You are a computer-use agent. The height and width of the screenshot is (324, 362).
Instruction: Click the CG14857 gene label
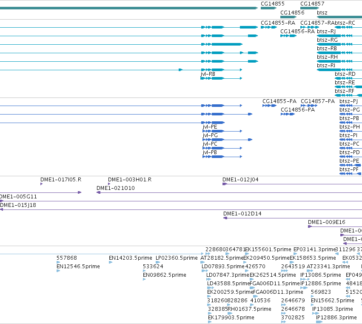point(312,4)
